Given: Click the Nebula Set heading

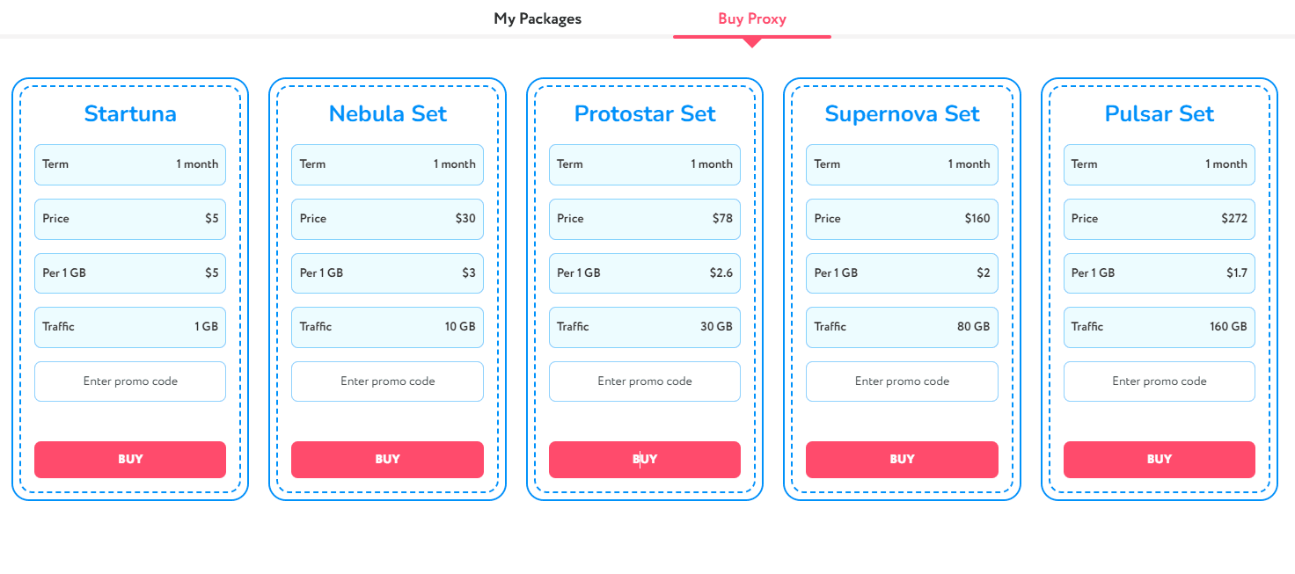Looking at the screenshot, I should pos(387,113).
